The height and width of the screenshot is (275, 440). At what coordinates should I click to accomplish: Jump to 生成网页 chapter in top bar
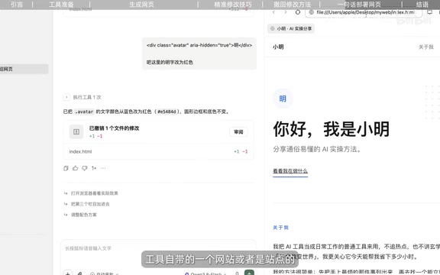click(x=141, y=5)
